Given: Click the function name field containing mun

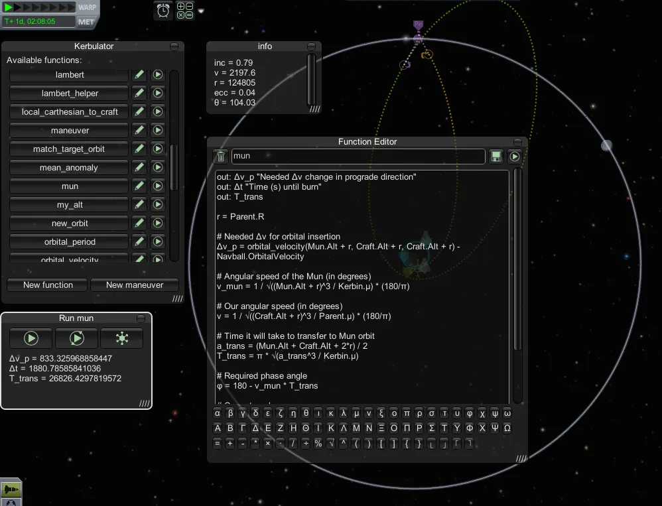Looking at the screenshot, I should (x=358, y=156).
